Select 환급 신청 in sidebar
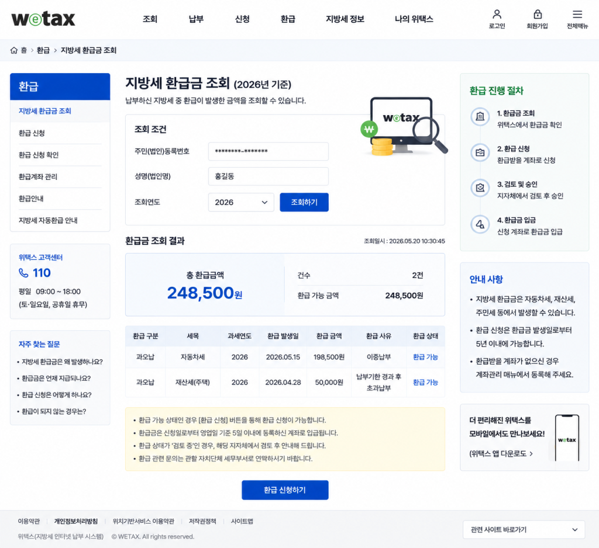599x548 pixels. [x=60, y=133]
